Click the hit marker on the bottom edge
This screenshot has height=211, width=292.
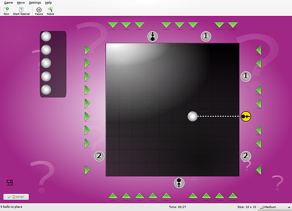(x=179, y=183)
